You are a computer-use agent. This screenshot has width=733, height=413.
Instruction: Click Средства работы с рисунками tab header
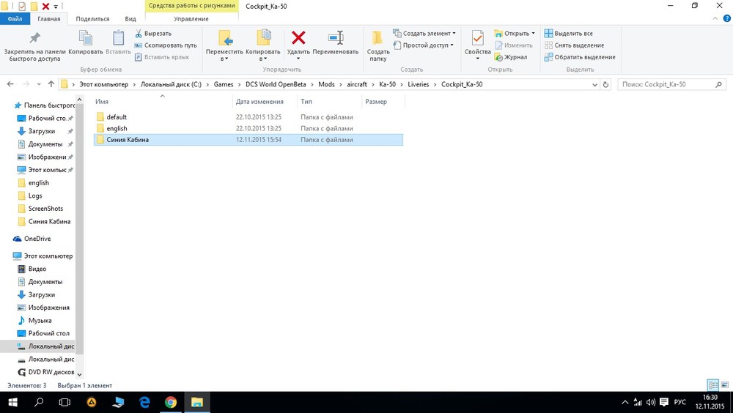191,6
